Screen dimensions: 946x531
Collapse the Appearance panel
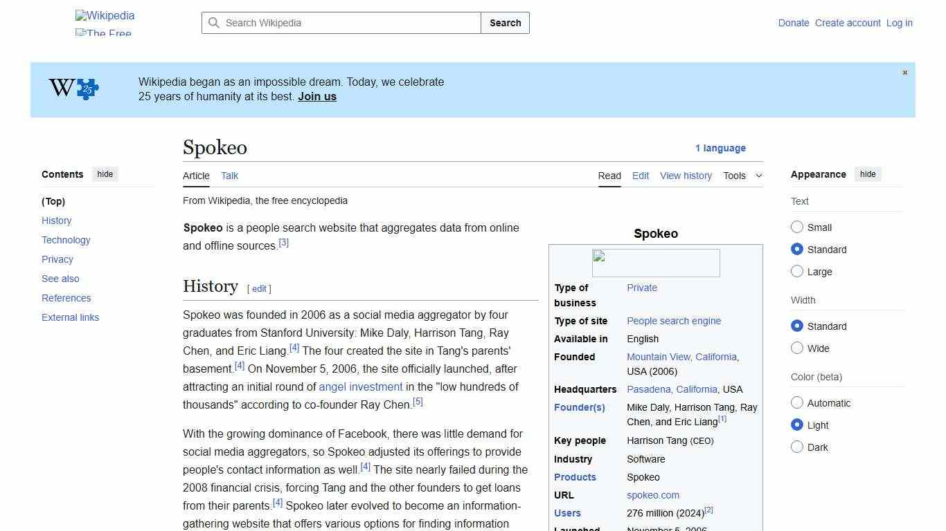868,174
